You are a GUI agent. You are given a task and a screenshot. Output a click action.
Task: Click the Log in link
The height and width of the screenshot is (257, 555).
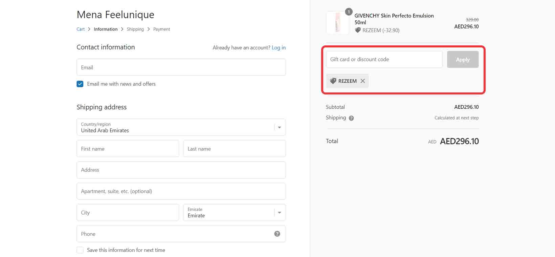[x=279, y=48]
